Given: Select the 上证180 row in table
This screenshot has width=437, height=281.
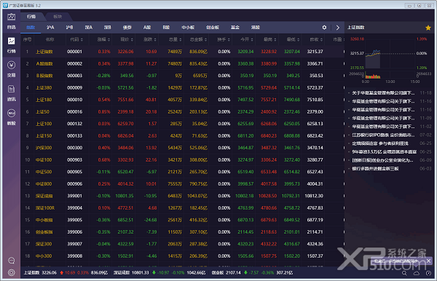Looking at the screenshot, I should click(183, 100).
